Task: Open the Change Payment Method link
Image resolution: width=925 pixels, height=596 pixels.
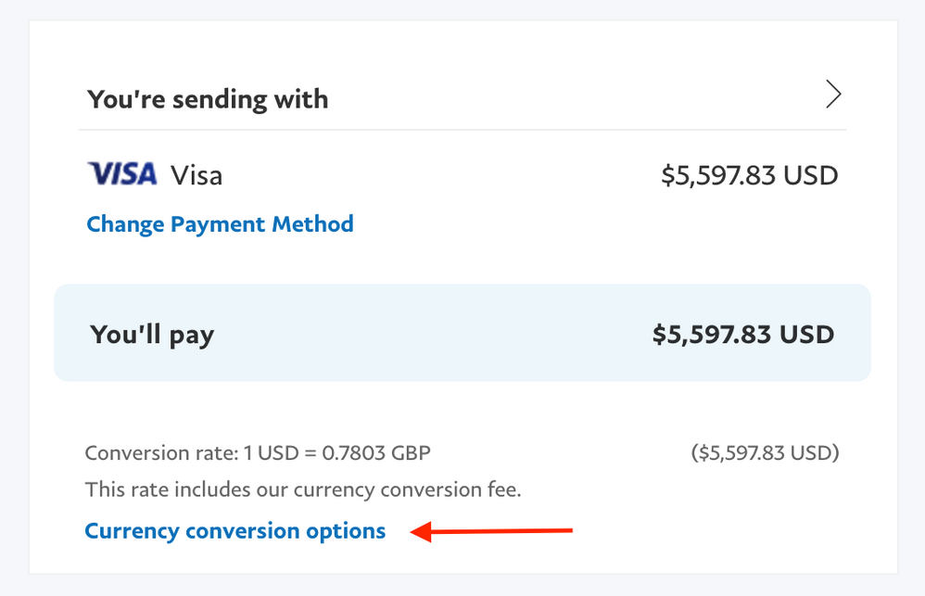Action: [220, 224]
